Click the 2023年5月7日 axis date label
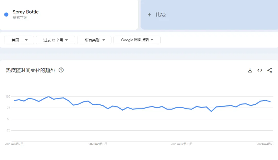The image size is (278, 160). (x=14, y=144)
